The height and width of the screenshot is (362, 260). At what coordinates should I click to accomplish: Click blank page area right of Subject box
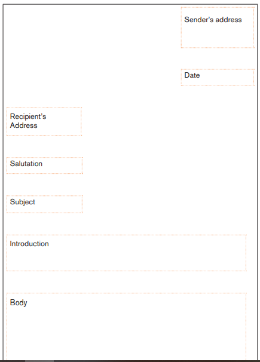click(x=169, y=204)
